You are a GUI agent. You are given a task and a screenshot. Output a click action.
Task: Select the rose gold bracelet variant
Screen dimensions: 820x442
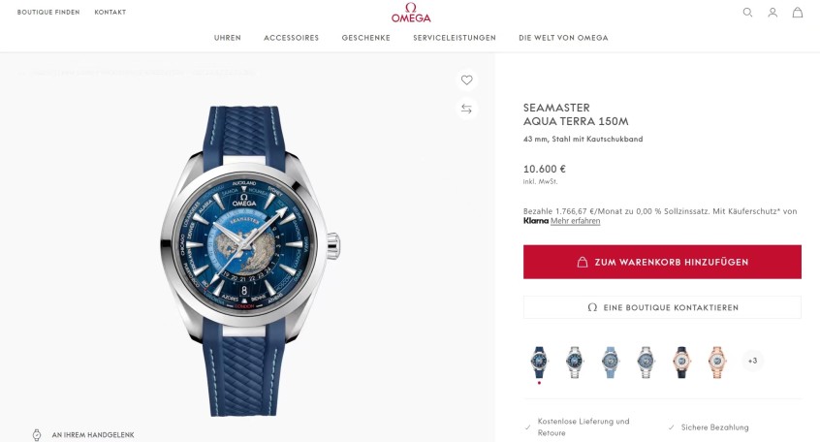(717, 362)
